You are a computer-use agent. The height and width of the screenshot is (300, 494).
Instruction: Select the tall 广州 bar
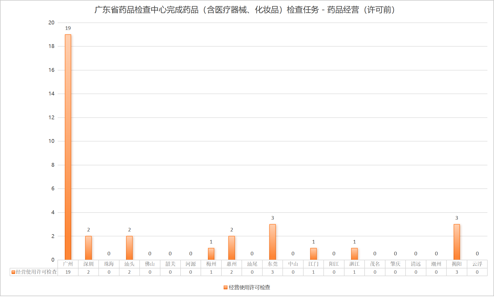(68, 147)
